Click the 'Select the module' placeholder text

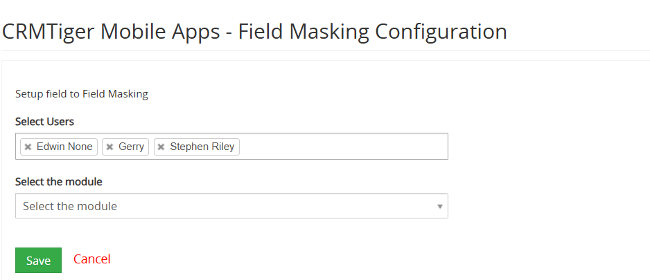pos(69,206)
